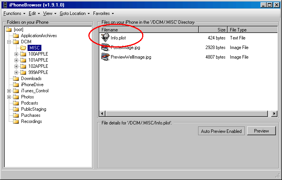Select the [root] tree label
Viewport: 282px width, 180px height.
tap(18, 29)
